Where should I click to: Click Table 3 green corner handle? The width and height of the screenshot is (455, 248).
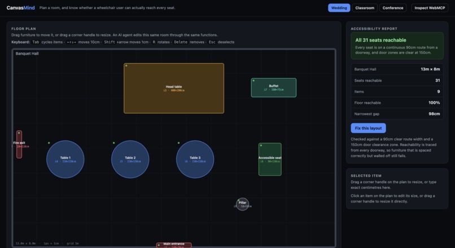pyautogui.click(x=178, y=143)
